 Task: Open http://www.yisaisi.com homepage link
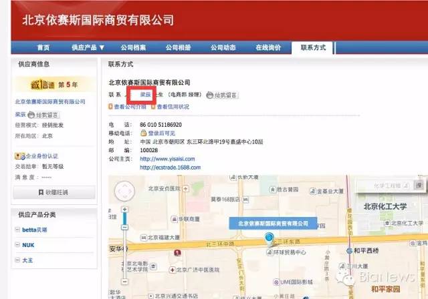[167, 159]
